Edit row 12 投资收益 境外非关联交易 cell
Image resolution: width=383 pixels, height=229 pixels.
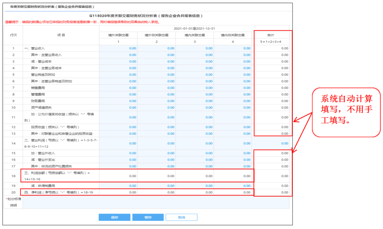156,127
